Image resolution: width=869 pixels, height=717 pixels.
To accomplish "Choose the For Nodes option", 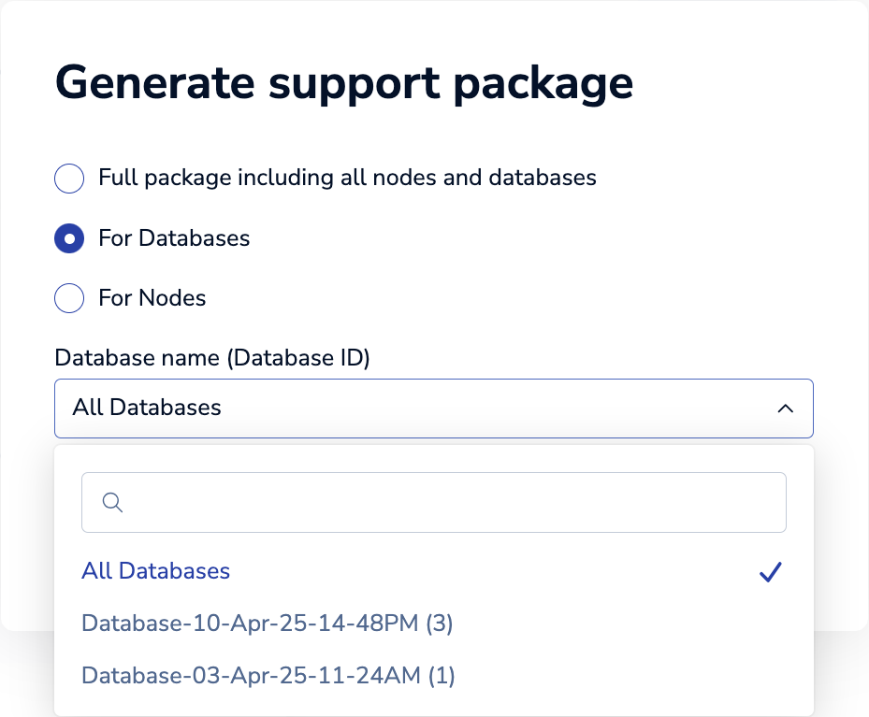I will [x=69, y=298].
